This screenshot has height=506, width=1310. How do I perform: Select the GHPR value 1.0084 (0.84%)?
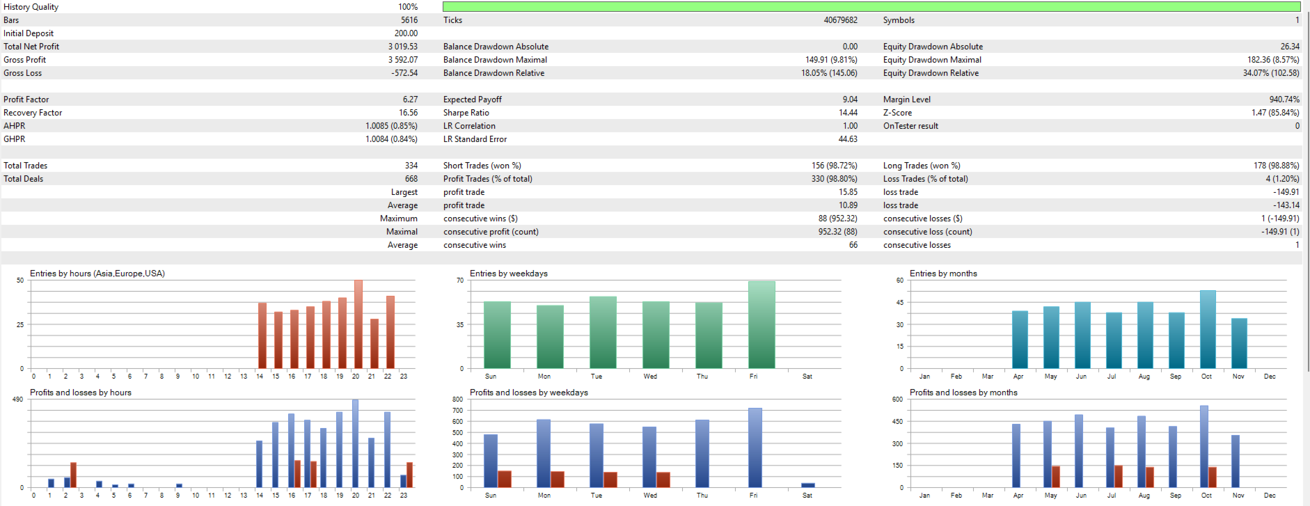click(x=391, y=139)
